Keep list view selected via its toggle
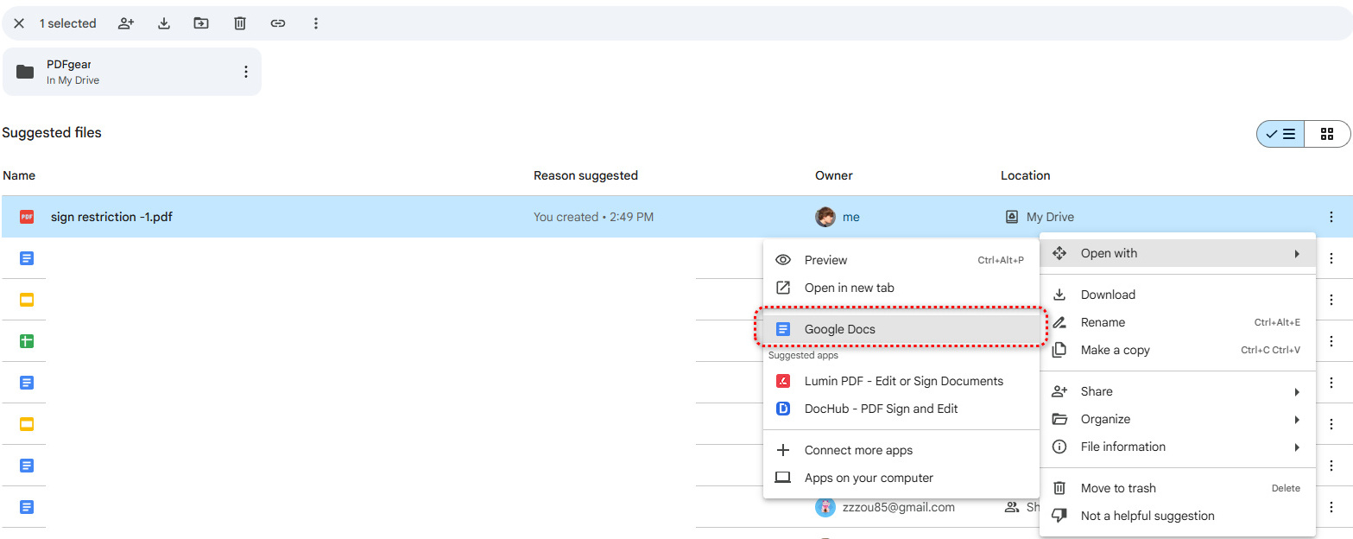 click(1280, 134)
